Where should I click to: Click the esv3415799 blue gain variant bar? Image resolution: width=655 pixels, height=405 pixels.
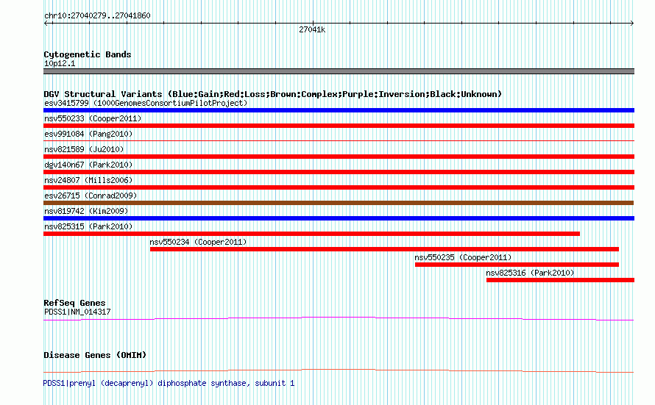(339, 110)
